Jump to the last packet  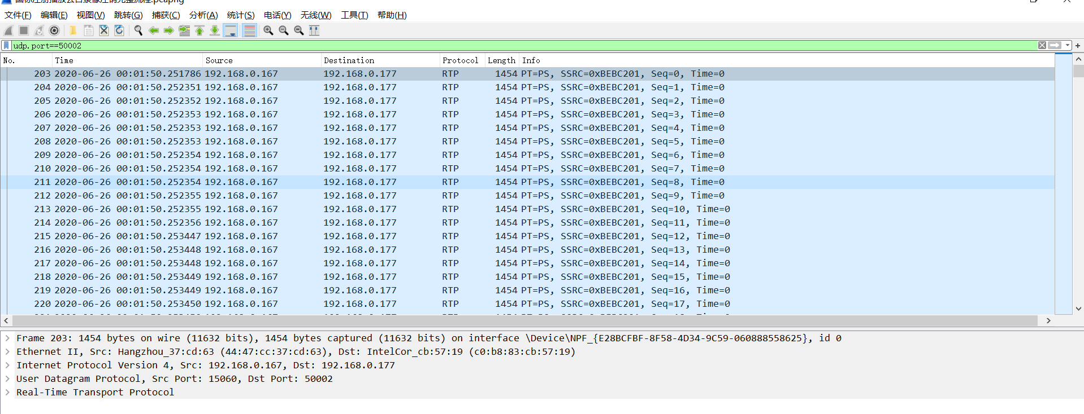pyautogui.click(x=215, y=30)
